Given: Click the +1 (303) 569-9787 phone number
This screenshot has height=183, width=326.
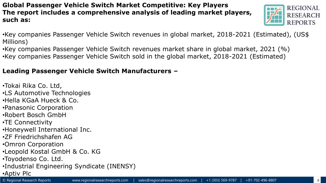Looking at the screenshot, I should point(222,180).
